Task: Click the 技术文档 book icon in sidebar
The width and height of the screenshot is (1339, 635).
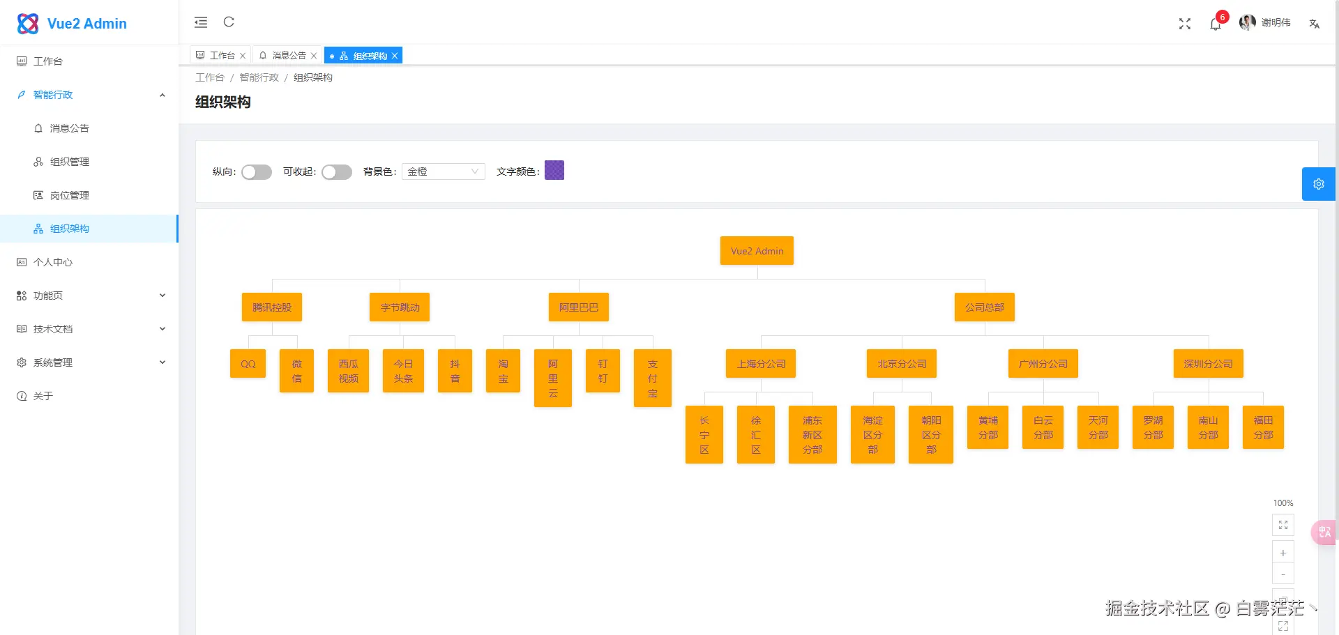Action: pyautogui.click(x=22, y=329)
